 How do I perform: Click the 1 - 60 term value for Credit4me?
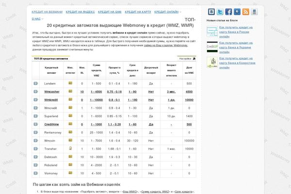(x=132, y=124)
